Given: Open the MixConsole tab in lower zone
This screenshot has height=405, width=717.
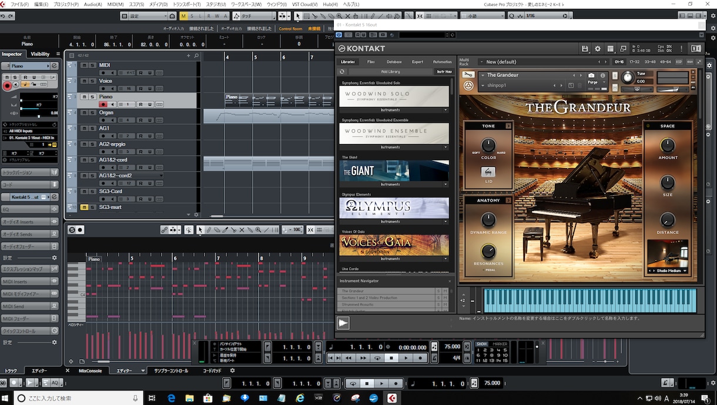Looking at the screenshot, I should point(91,371).
